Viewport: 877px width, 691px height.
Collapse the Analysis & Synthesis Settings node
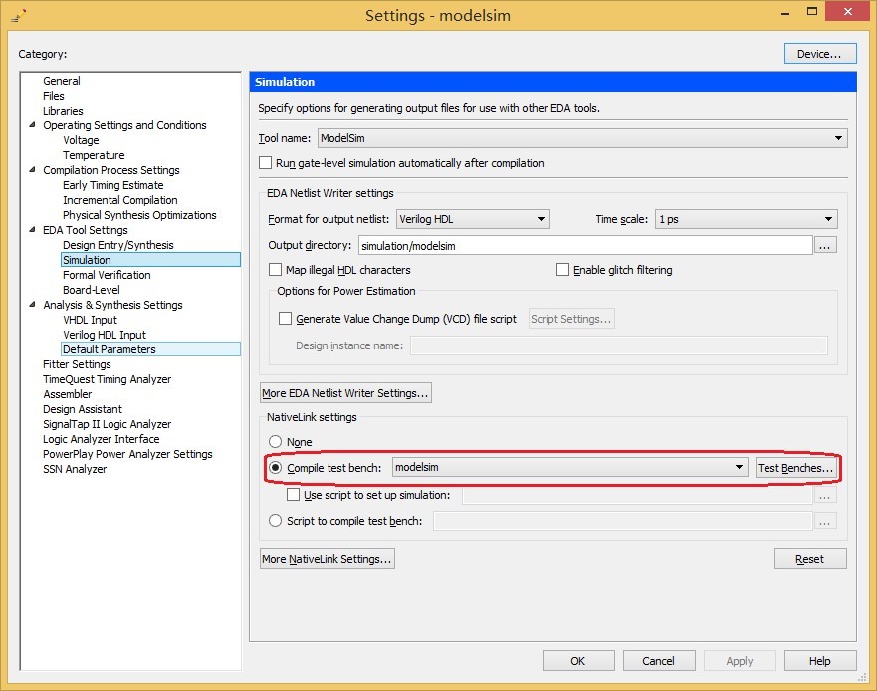(32, 305)
